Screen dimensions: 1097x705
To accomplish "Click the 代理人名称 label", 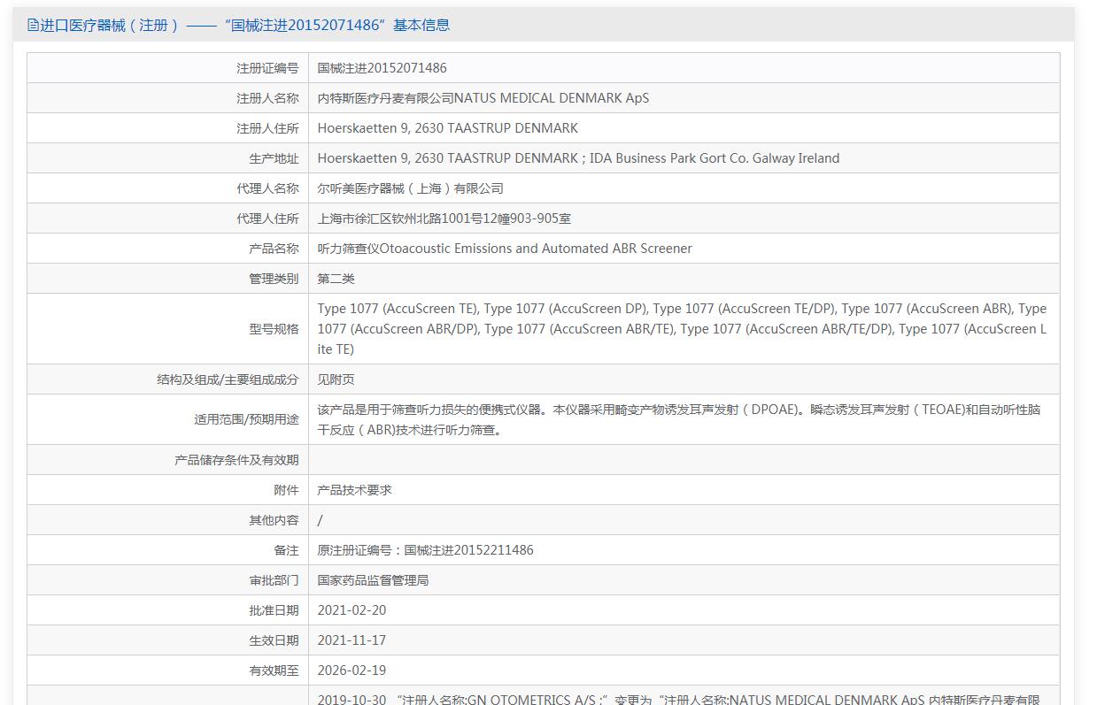I will click(267, 188).
